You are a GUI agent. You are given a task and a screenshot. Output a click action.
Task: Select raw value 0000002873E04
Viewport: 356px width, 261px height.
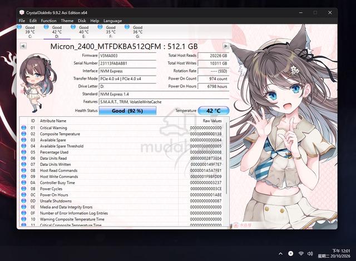pyautogui.click(x=206, y=158)
